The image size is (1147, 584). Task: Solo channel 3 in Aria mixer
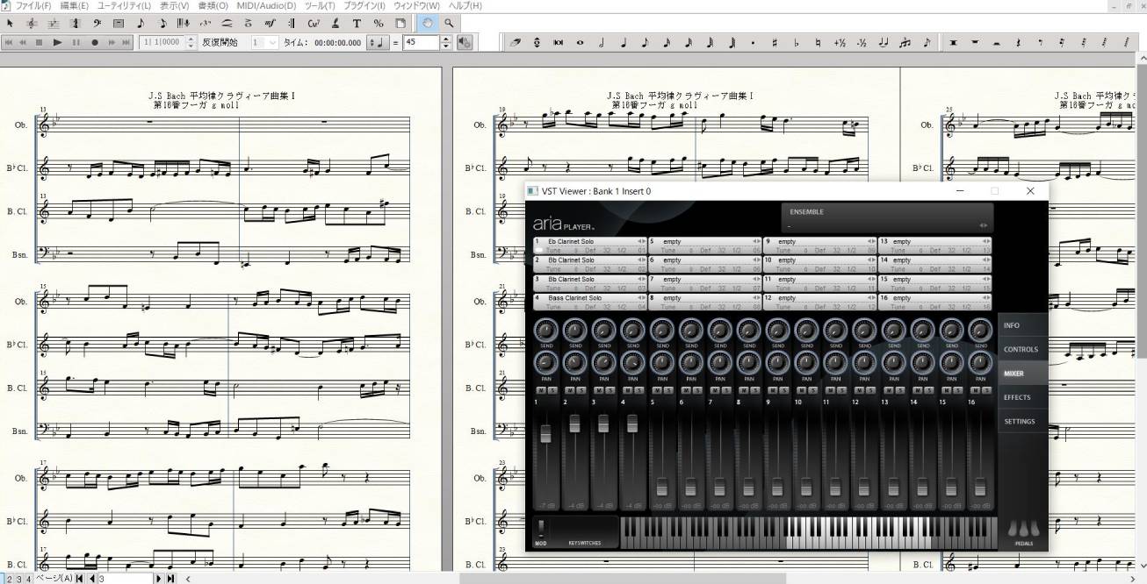(x=609, y=389)
